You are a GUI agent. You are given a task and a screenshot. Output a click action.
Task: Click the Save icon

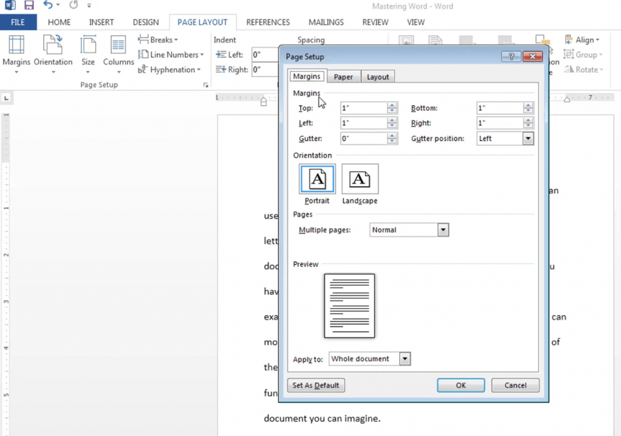coord(29,5)
